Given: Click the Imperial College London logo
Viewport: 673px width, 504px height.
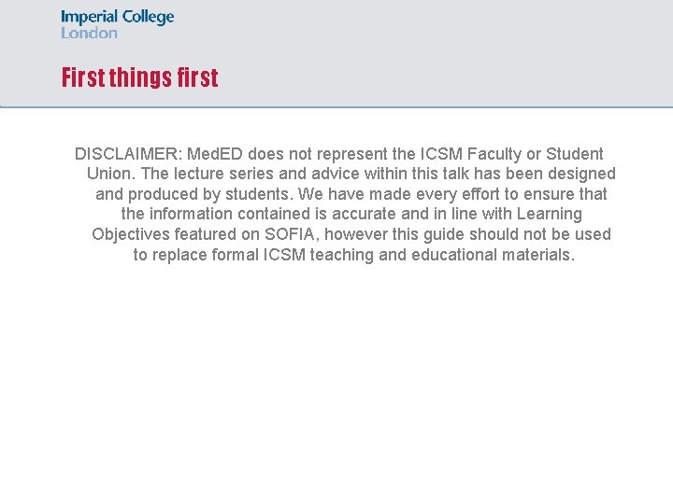Looking at the screenshot, I should [x=117, y=24].
